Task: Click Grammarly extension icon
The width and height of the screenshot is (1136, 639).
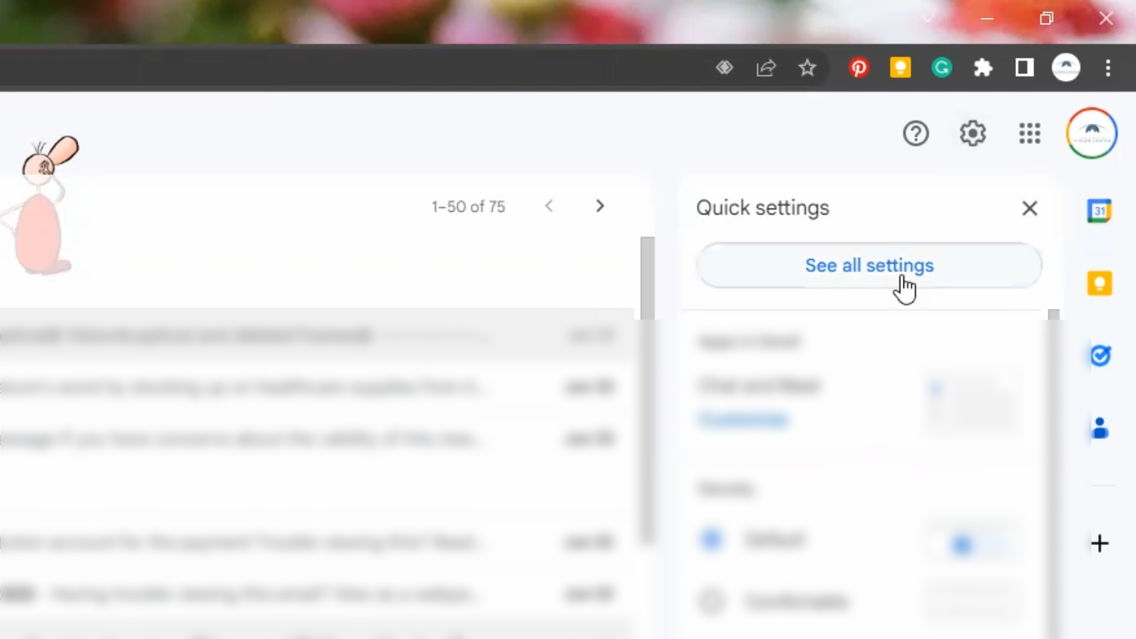Action: [x=941, y=68]
